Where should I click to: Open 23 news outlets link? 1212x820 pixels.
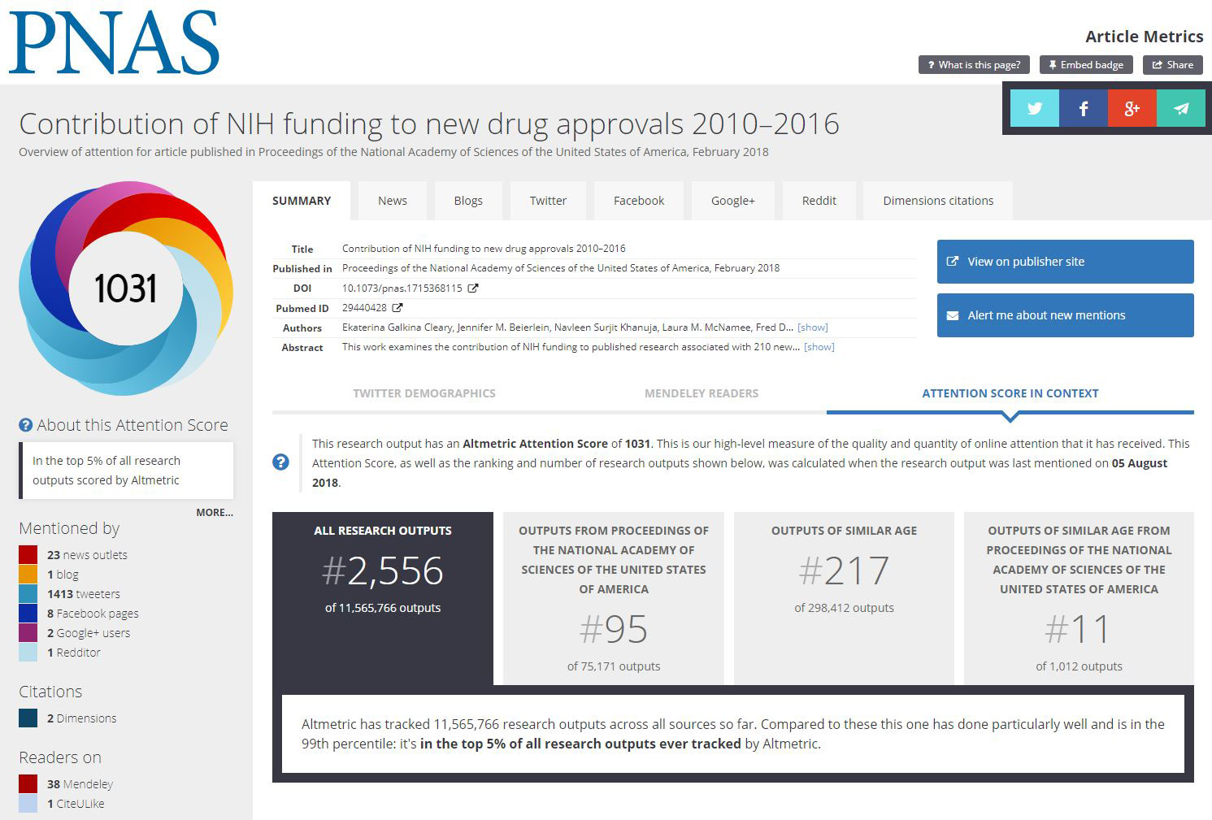pos(87,555)
